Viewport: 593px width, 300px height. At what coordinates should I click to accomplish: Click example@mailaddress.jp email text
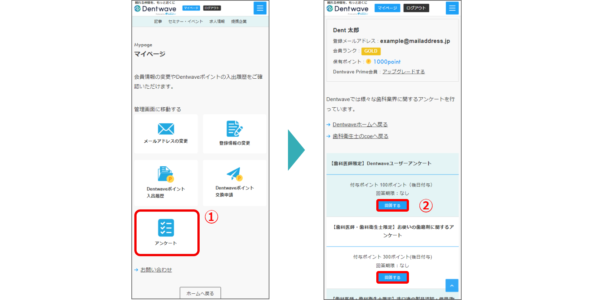(x=415, y=41)
